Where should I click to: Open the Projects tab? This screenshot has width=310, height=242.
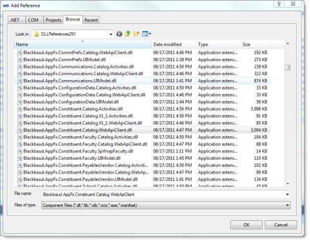[x=53, y=20]
